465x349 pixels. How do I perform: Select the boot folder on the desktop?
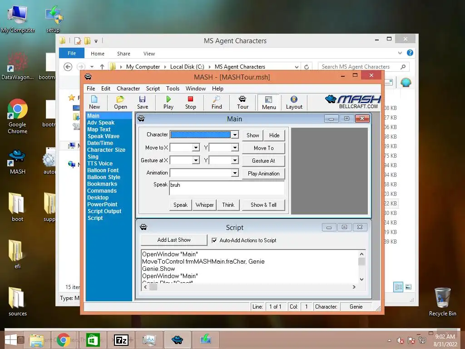point(17,207)
